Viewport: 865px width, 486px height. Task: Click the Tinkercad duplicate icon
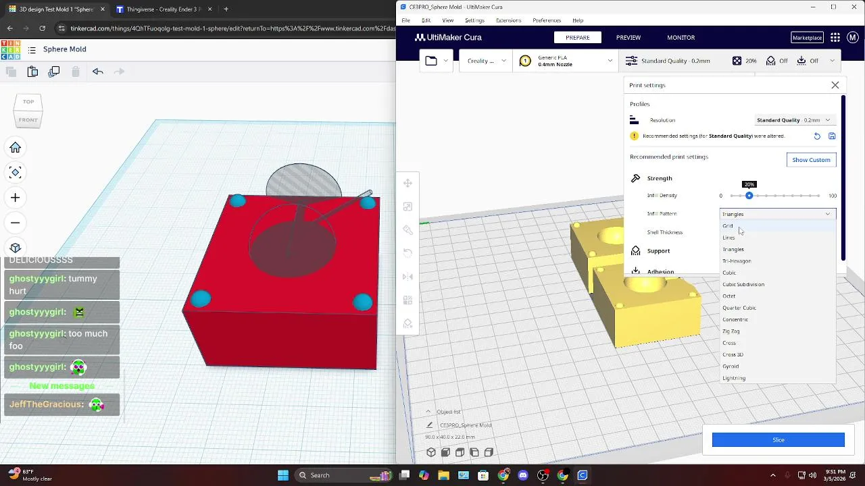pyautogui.click(x=54, y=72)
